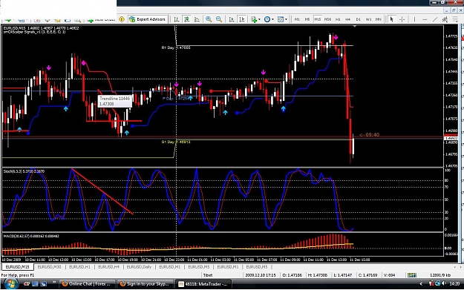Screen dimensions: 464x290
Task: Click the R1 Day pivot label
Action: point(176,47)
